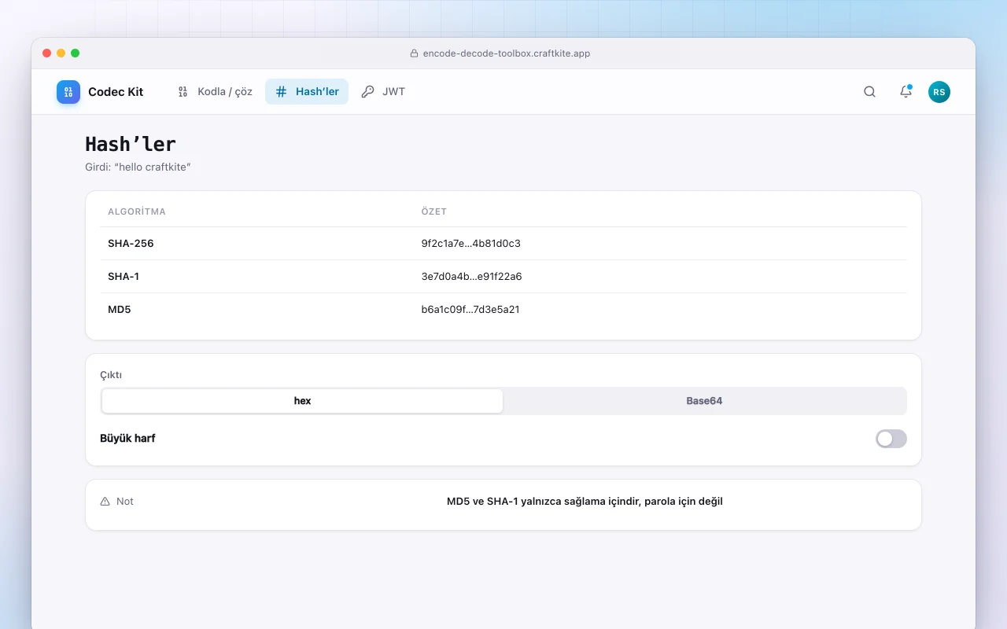Click the Codec Kit brand name
1007x629 pixels.
[116, 92]
